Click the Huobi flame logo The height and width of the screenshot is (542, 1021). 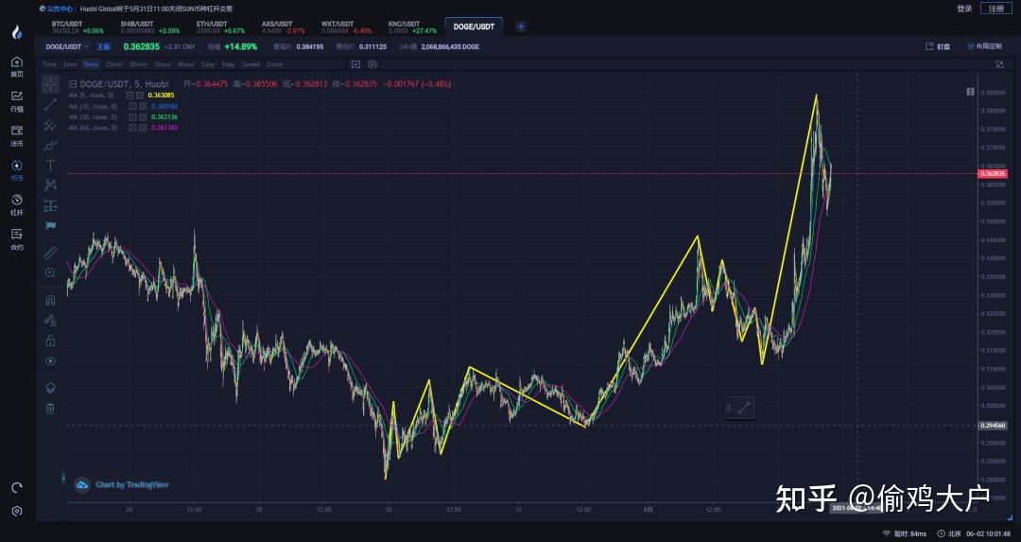[x=17, y=32]
